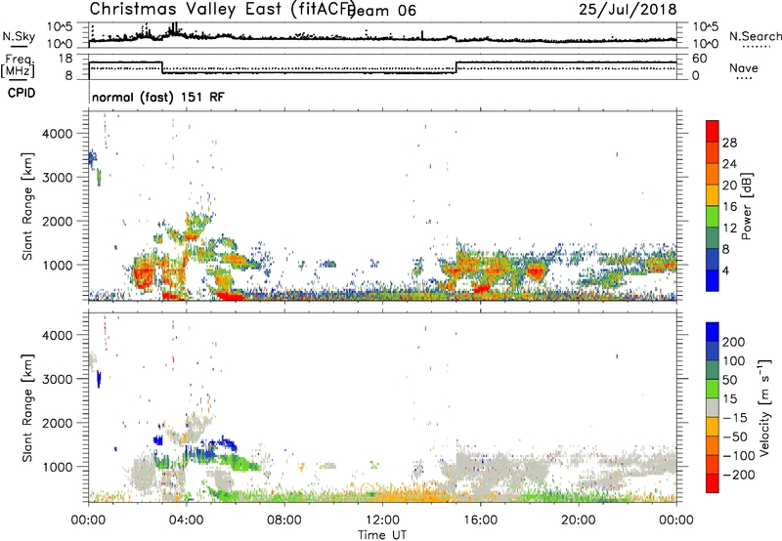Click the Velocity [m s-1] colorbar title
Viewport: 782px width, 541px height.
tap(763, 407)
